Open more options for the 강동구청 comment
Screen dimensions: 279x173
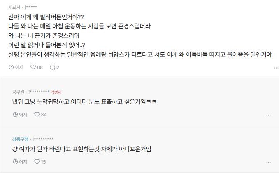pos(268,163)
